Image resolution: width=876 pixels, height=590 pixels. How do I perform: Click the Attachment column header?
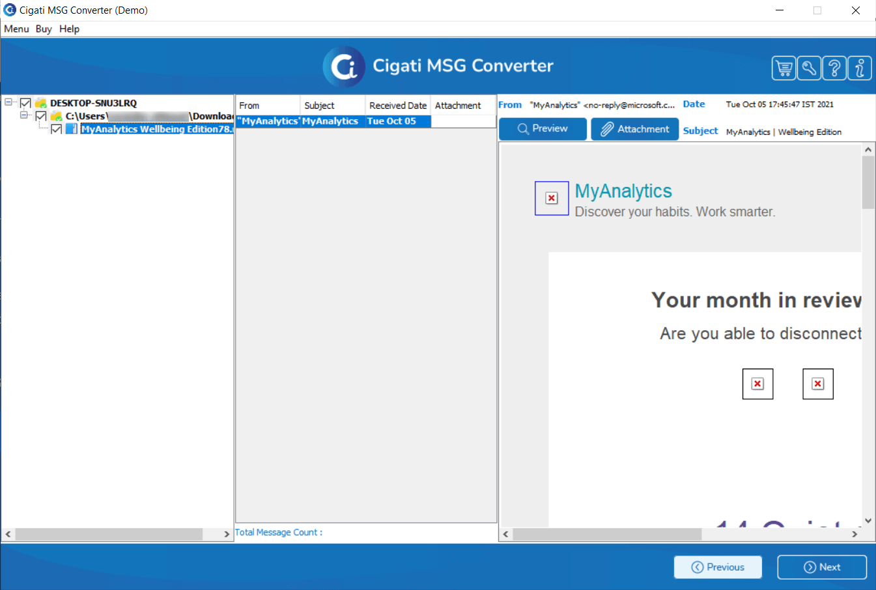[x=463, y=105]
